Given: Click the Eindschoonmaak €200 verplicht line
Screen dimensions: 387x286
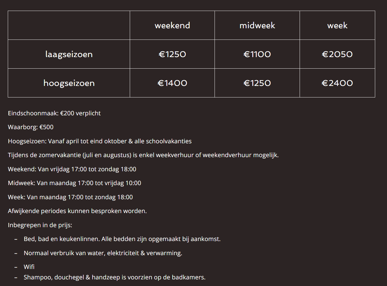Looking at the screenshot, I should pos(54,113).
